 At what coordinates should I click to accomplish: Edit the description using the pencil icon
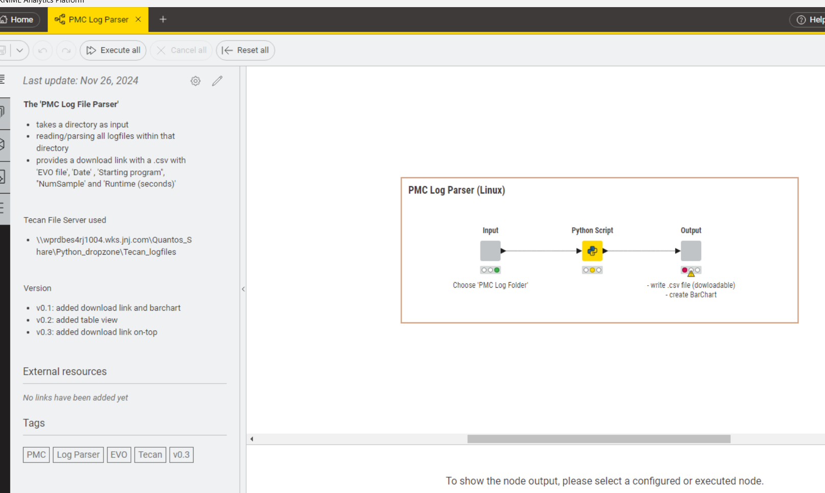[217, 80]
